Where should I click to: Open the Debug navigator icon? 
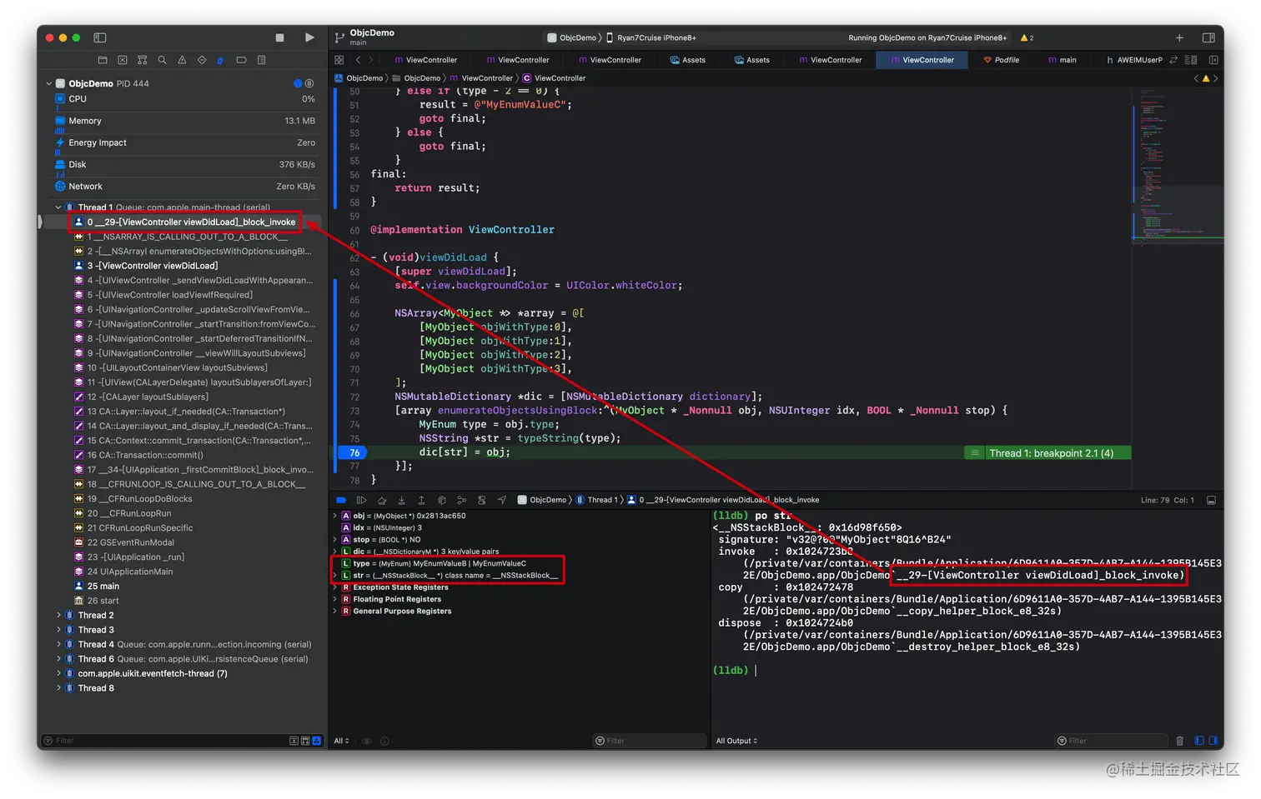[221, 60]
